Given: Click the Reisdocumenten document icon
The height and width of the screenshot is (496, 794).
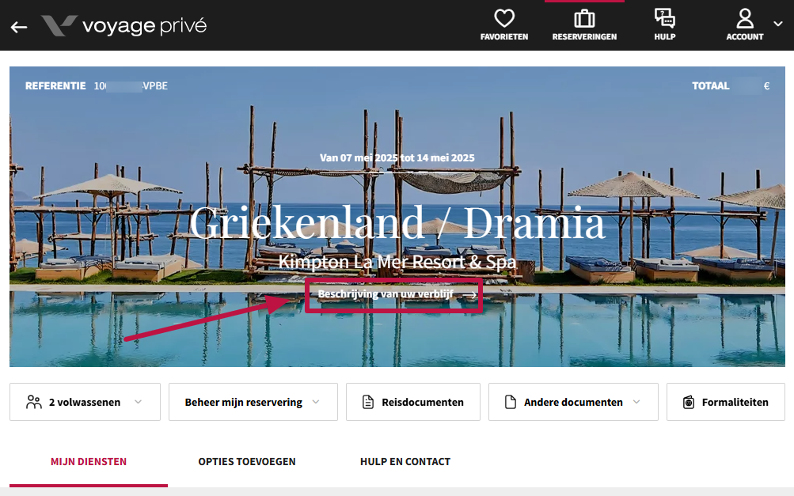Looking at the screenshot, I should 368,402.
